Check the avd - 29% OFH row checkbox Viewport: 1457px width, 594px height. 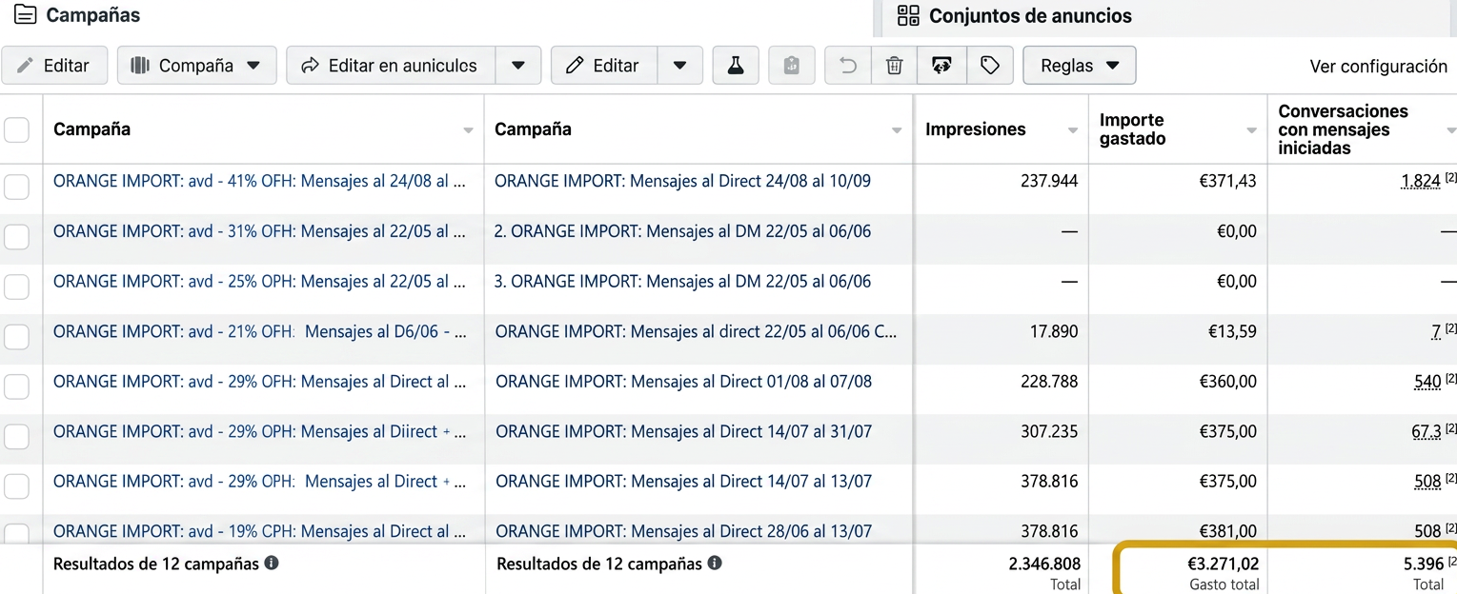coord(17,386)
